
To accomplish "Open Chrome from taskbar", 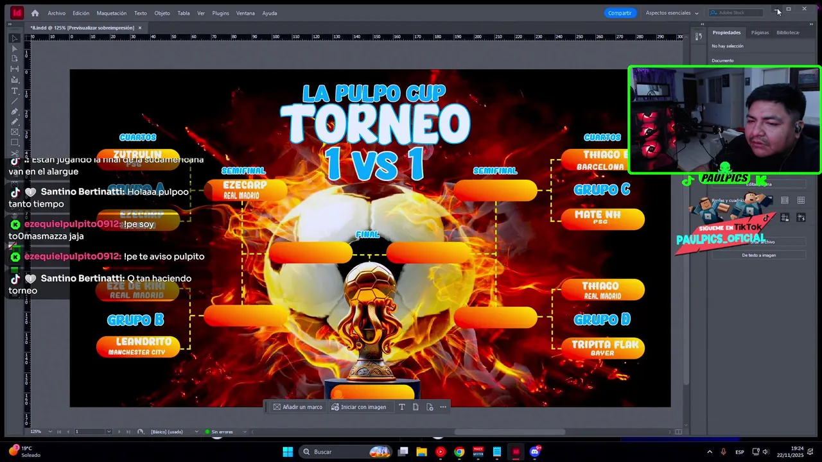I will (459, 452).
